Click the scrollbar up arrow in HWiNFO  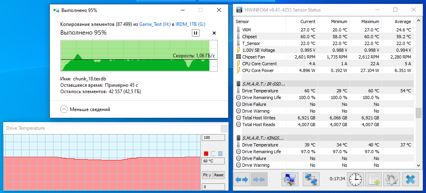click(x=419, y=21)
